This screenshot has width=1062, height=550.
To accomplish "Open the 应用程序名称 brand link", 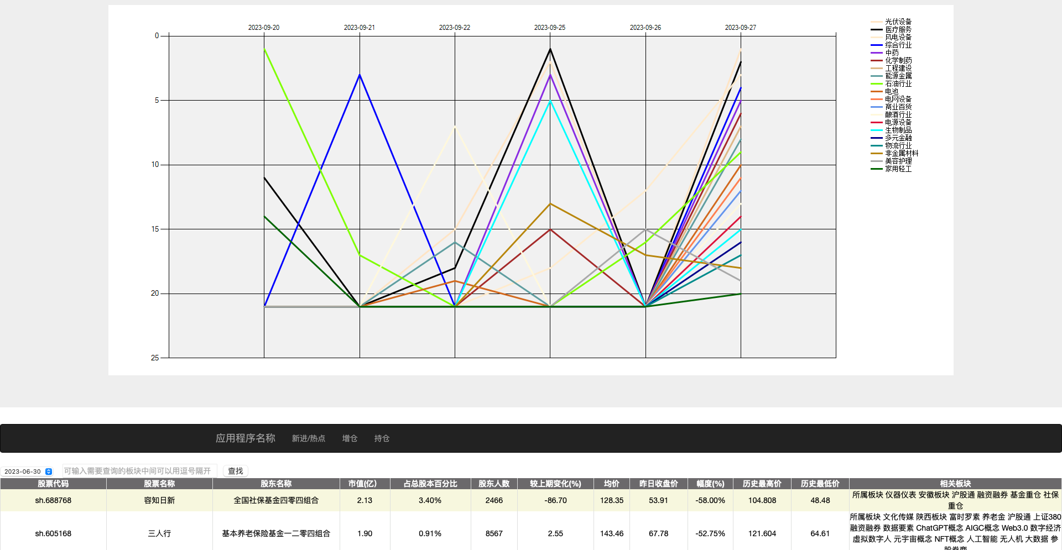I will coord(246,438).
